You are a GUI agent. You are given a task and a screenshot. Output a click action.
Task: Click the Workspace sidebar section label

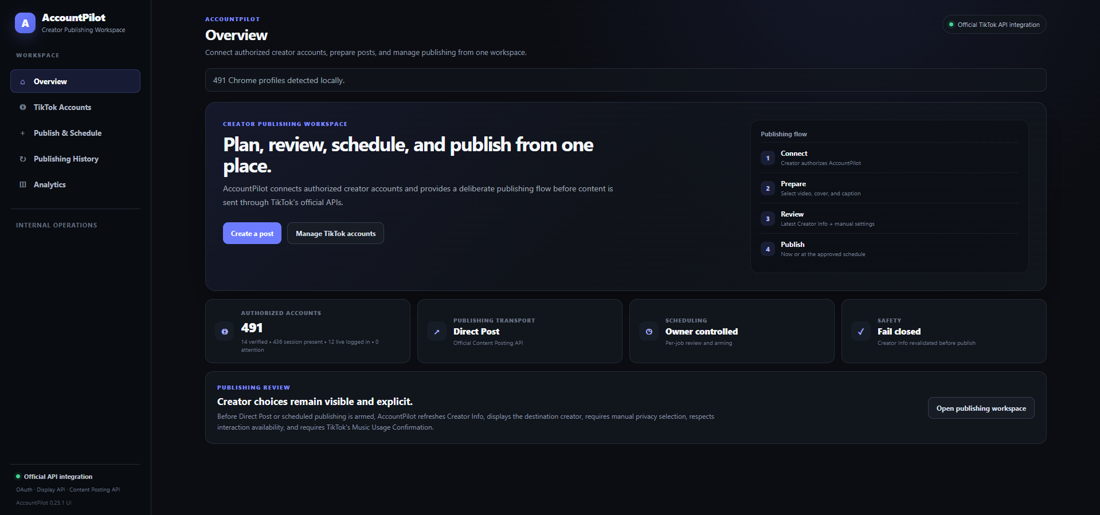coord(38,55)
